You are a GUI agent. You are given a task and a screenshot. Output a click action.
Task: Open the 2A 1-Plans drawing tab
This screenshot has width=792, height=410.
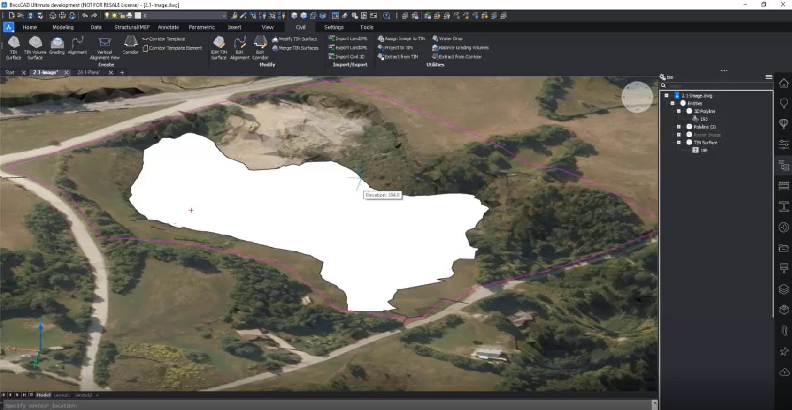click(x=89, y=73)
